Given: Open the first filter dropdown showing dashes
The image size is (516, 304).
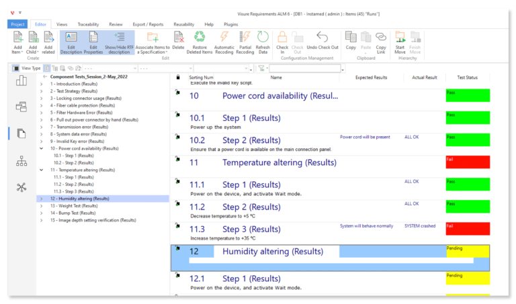Looking at the screenshot, I should click(110, 68).
